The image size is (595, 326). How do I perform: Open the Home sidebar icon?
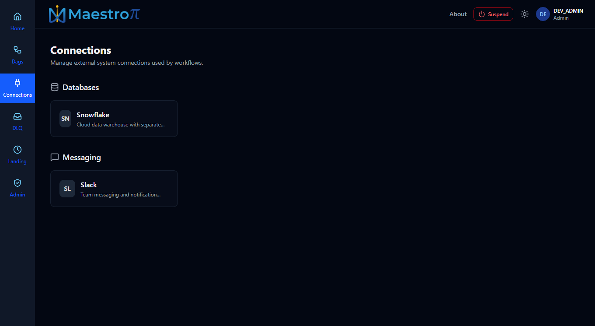pos(17,17)
